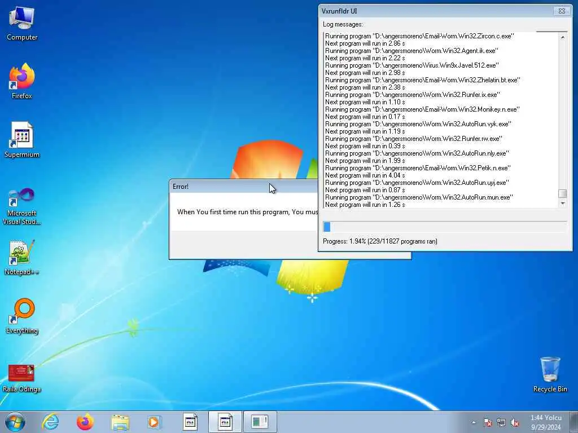
Task: Select the Worm.Win32.Agent.ik.exe log line
Action: coord(411,51)
